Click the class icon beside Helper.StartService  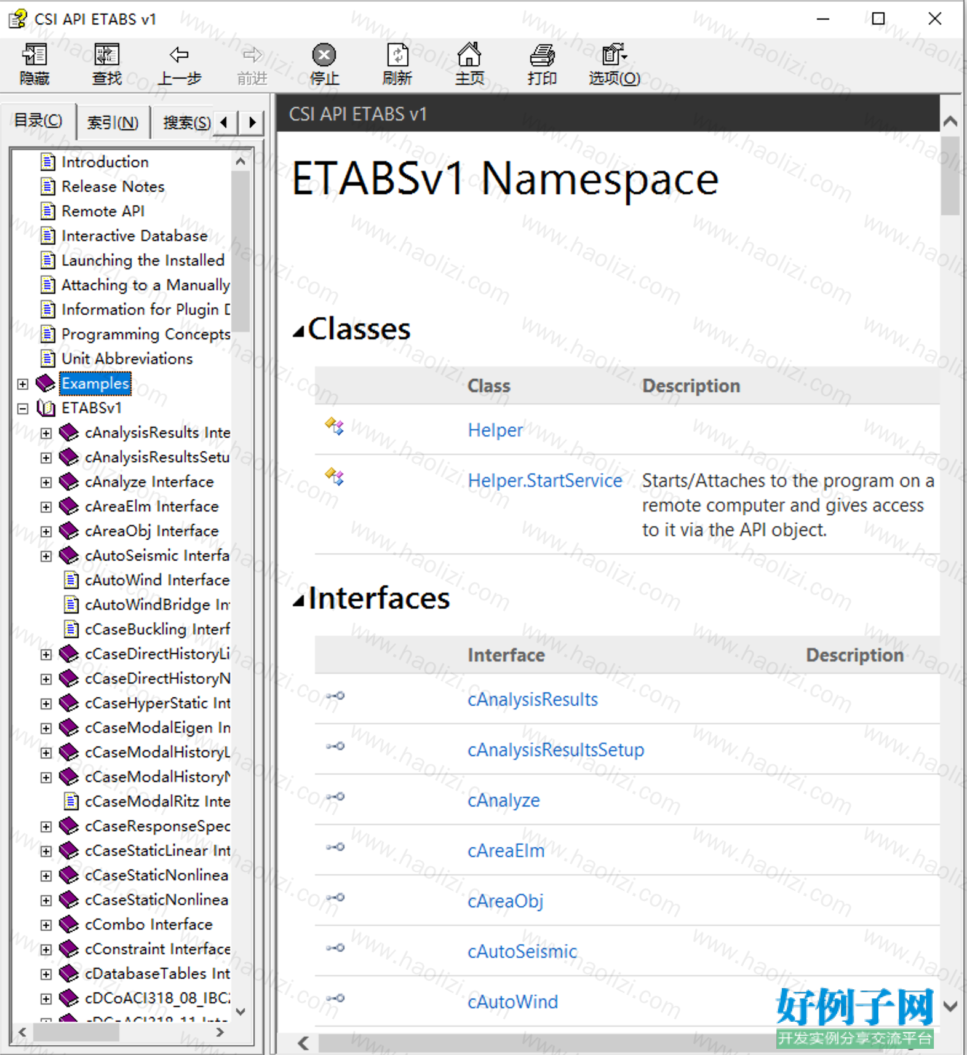pos(335,476)
